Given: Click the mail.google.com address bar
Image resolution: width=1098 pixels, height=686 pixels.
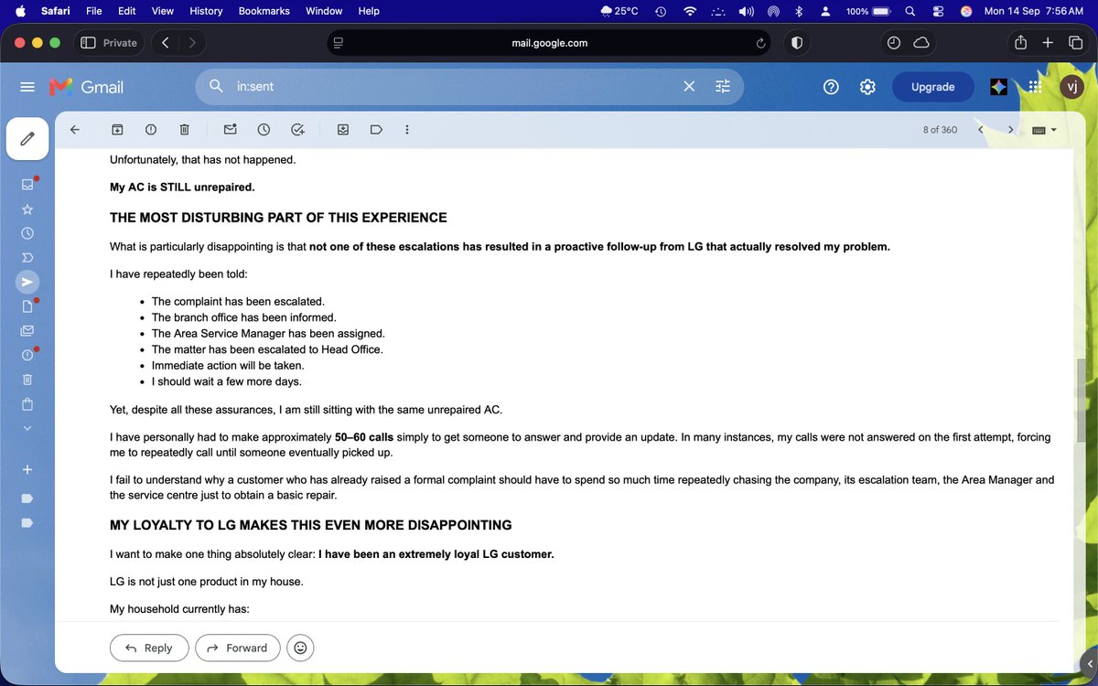Looking at the screenshot, I should point(550,42).
